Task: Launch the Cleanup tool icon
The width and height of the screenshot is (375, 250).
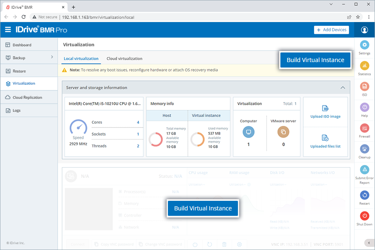Action: 365,149
